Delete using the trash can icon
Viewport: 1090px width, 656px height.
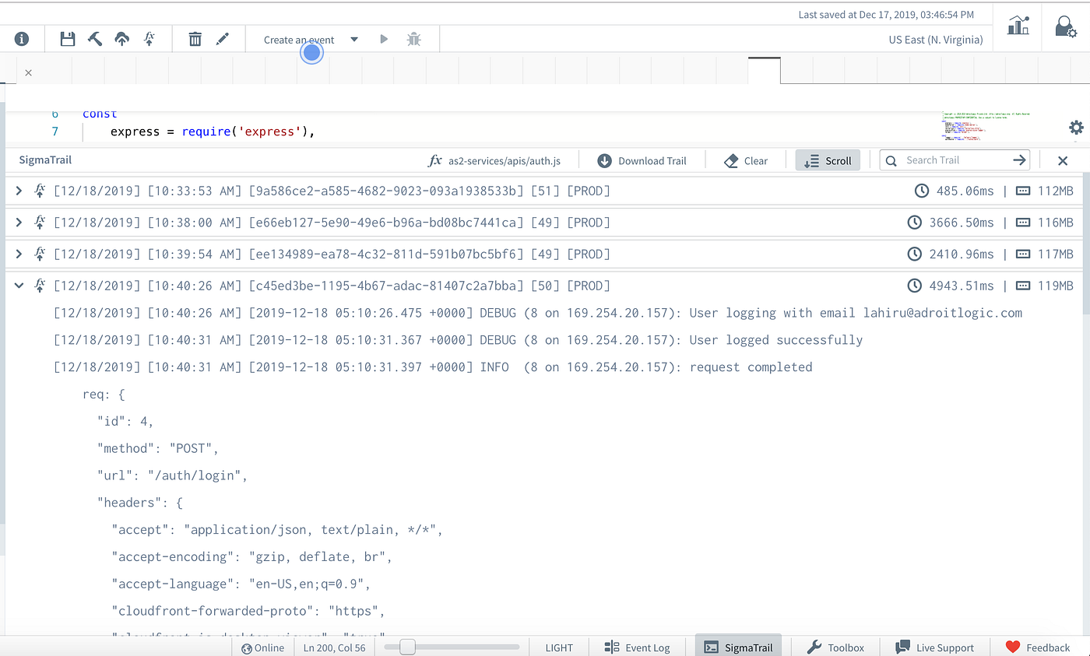195,38
